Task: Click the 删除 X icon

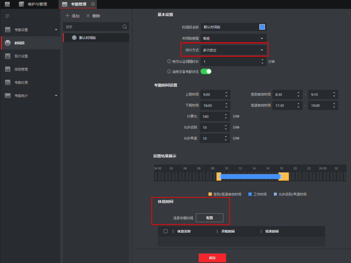Action: (88, 16)
